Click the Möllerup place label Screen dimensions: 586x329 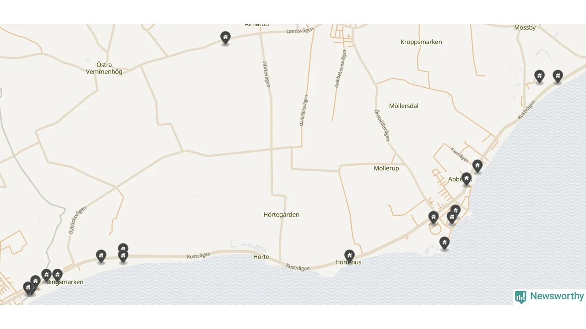[386, 168]
